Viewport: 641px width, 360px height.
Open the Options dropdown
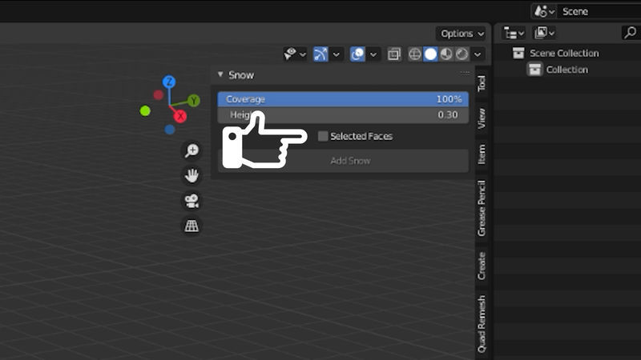tap(462, 34)
